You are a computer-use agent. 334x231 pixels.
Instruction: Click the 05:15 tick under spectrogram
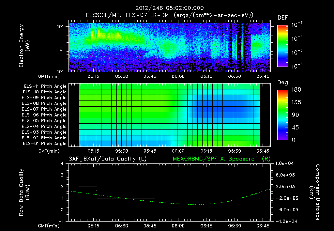click(93, 76)
